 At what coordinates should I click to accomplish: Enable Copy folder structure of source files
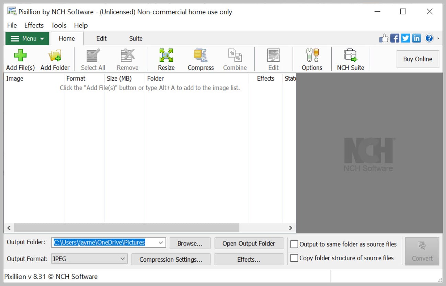pos(294,258)
